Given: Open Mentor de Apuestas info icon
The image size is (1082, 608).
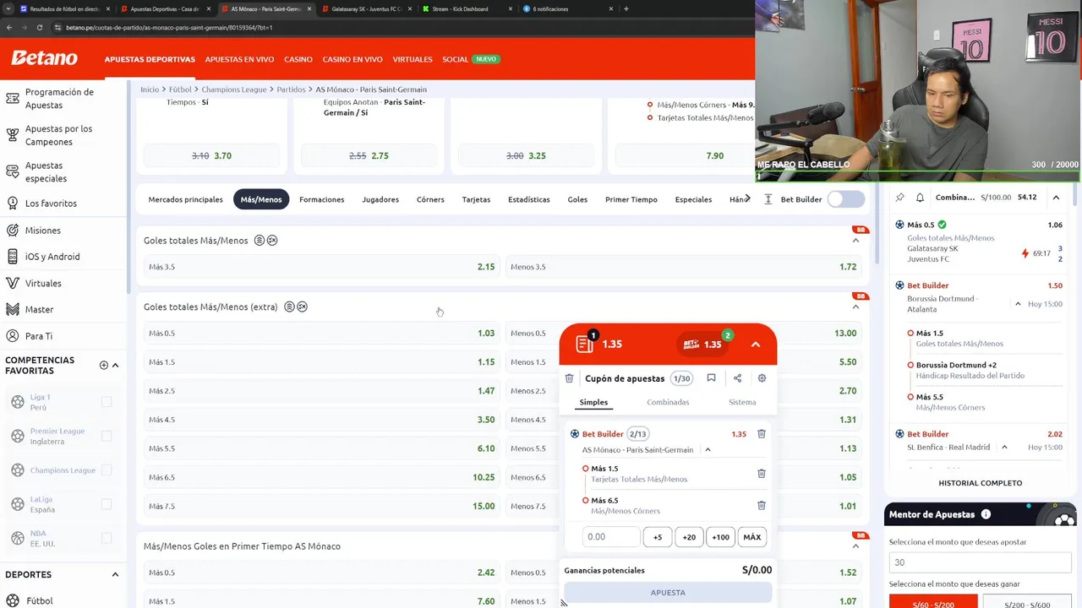Looking at the screenshot, I should [986, 514].
